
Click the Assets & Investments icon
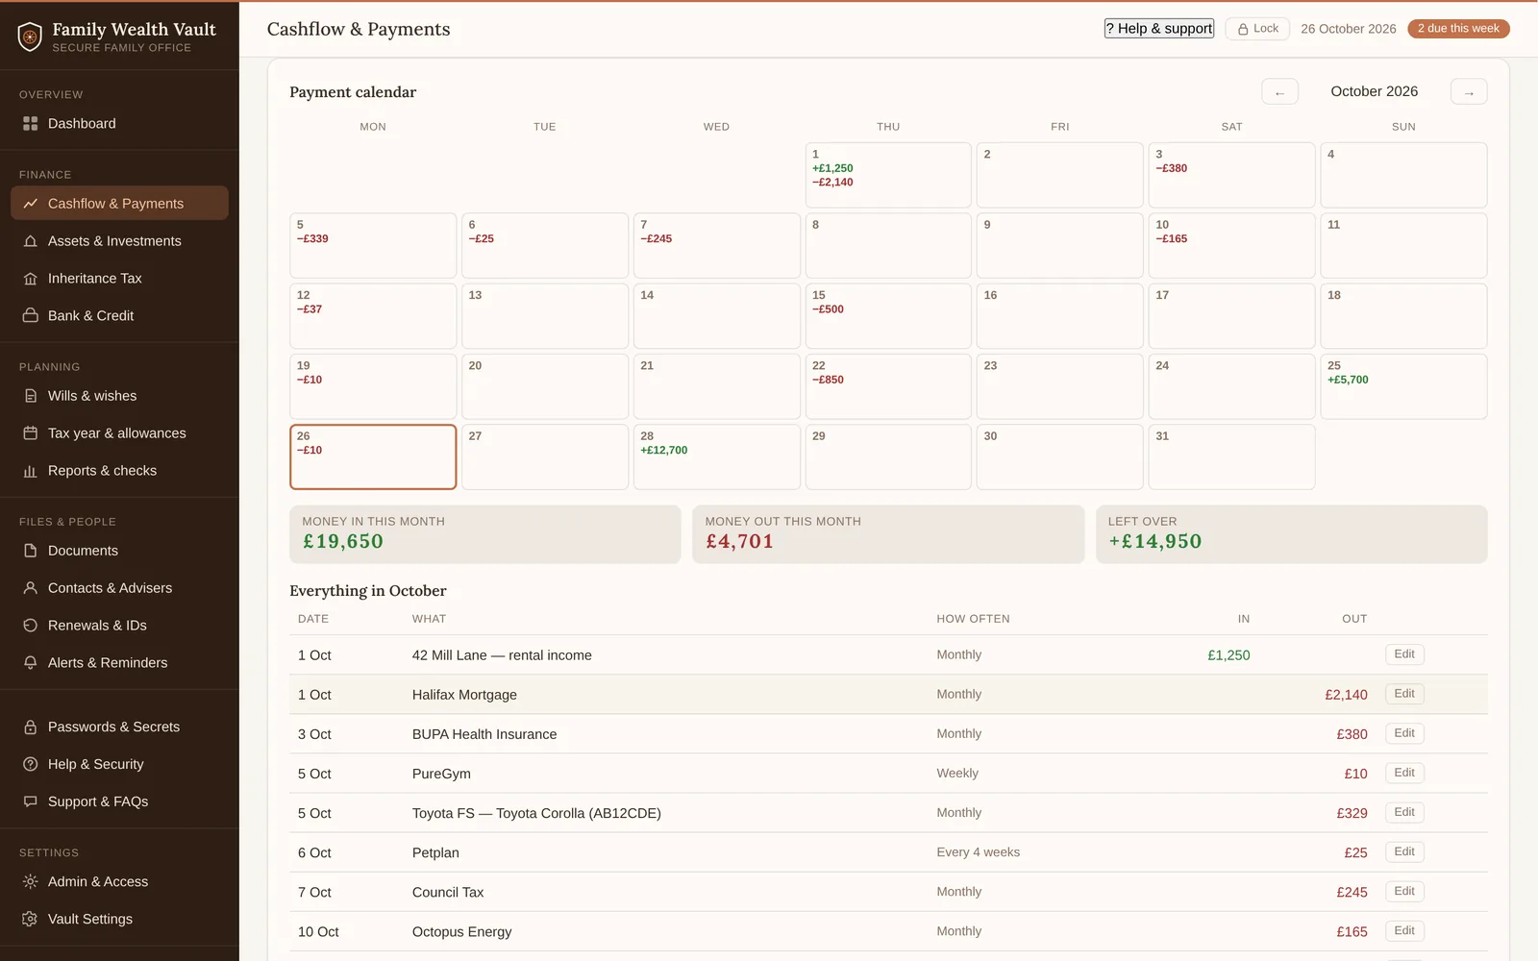click(30, 241)
